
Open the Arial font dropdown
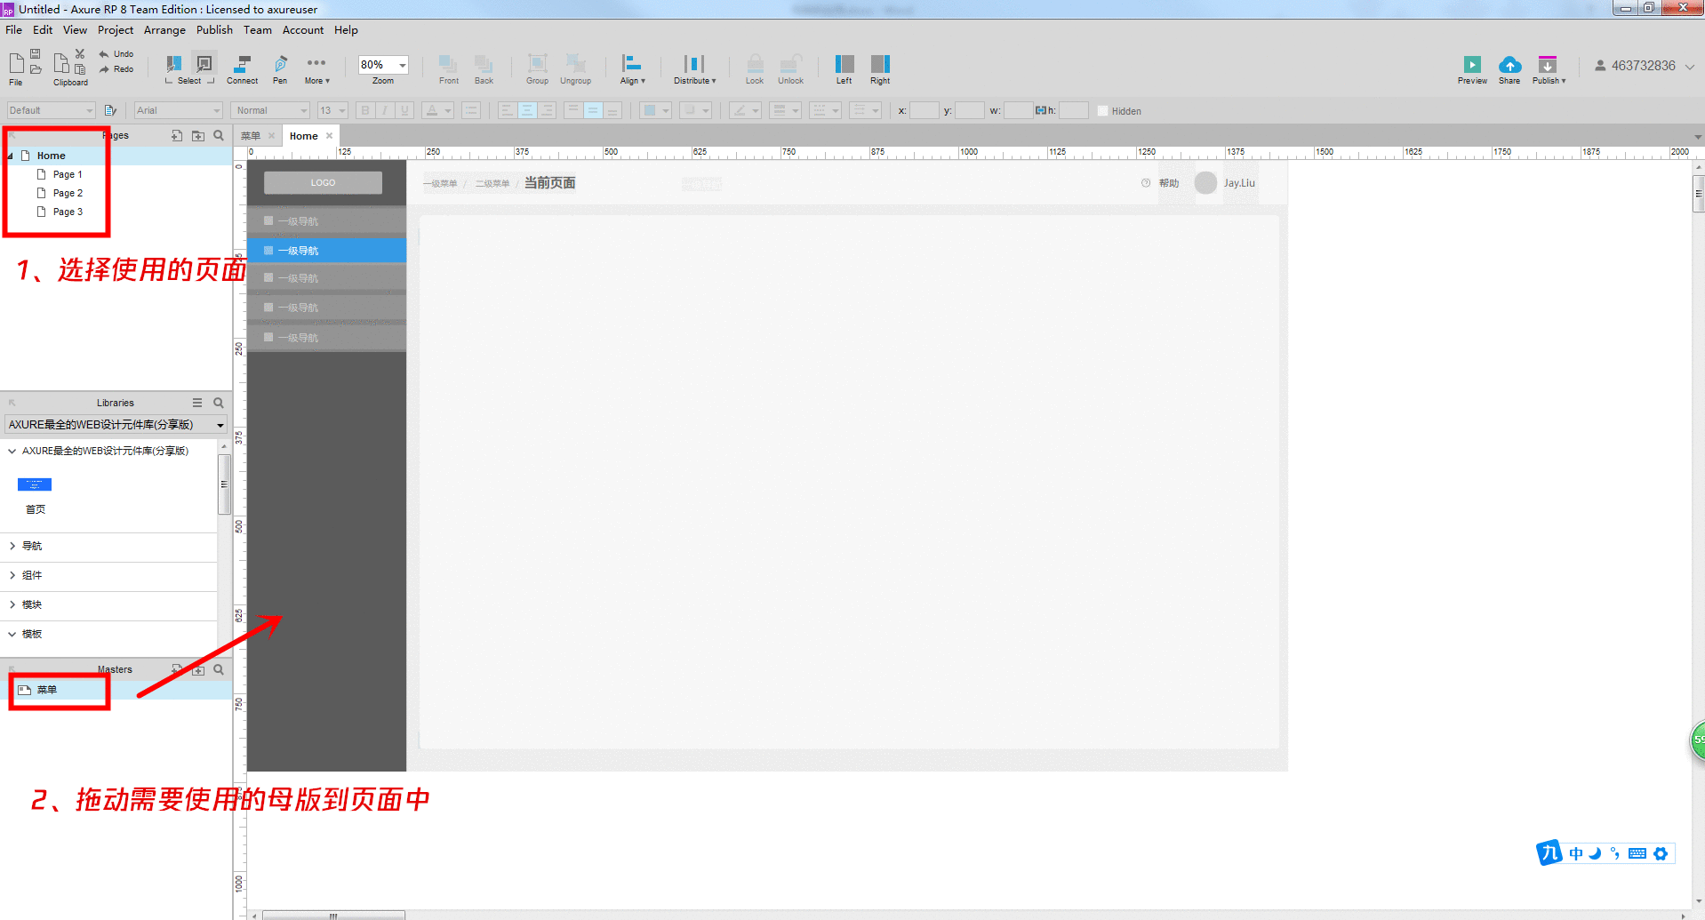point(178,110)
